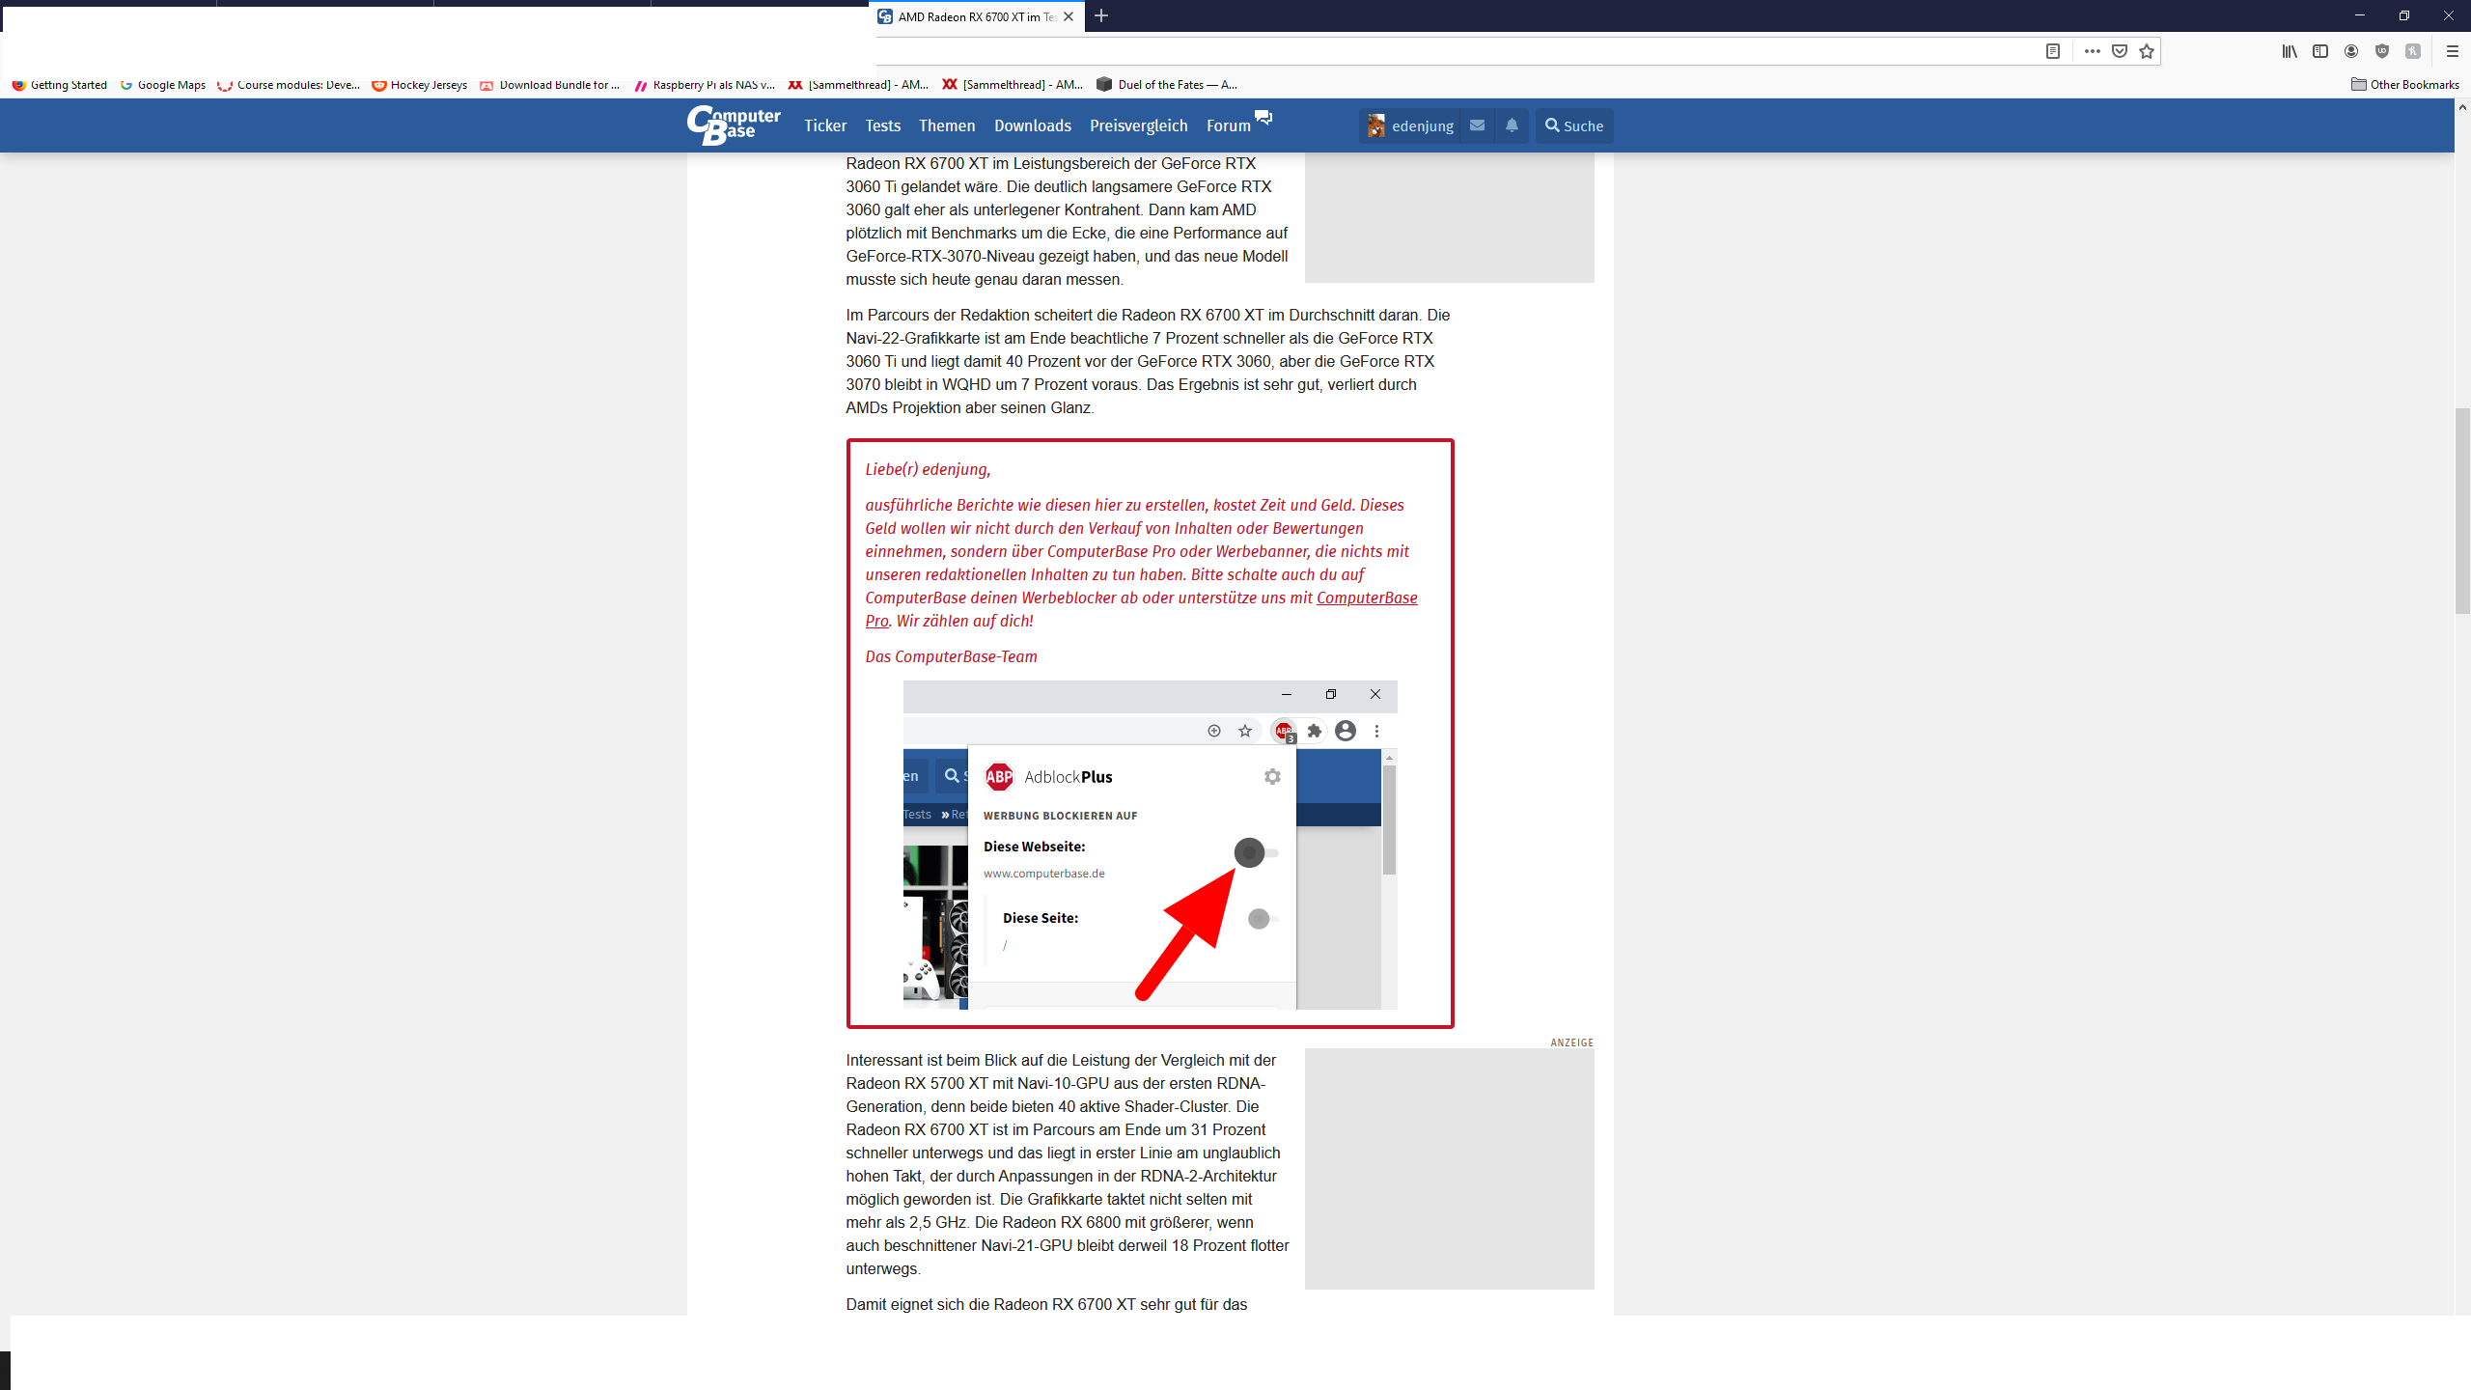2471x1390 pixels.
Task: Open uBlock Origin extension icon
Action: tap(2382, 51)
